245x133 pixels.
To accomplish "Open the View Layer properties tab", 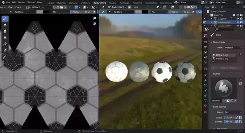I will [205, 52].
